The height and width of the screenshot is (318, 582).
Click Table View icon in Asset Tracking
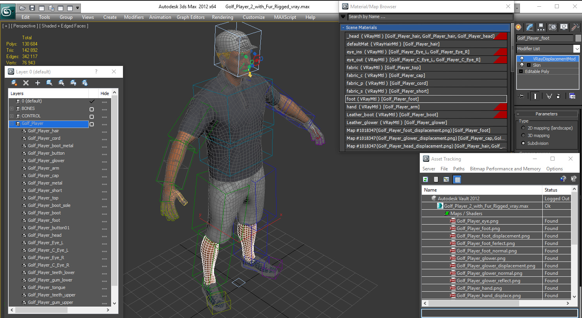tap(457, 179)
